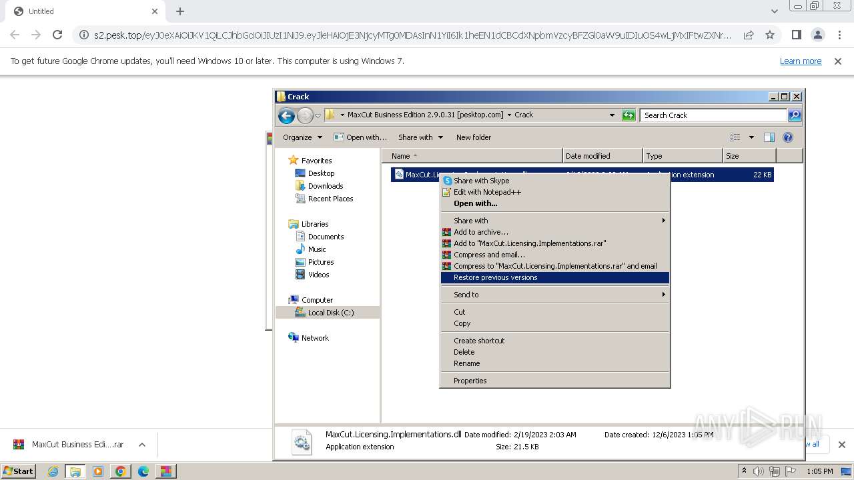The image size is (854, 480).
Task: Click the search magnifier icon in Crack window
Action: click(794, 115)
